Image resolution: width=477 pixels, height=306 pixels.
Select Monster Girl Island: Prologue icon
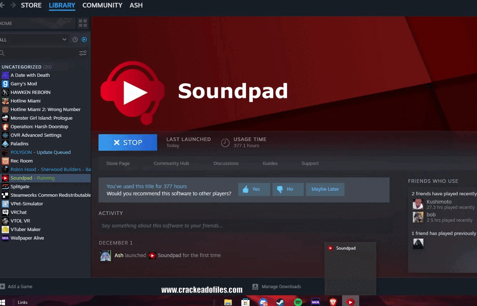pos(5,118)
